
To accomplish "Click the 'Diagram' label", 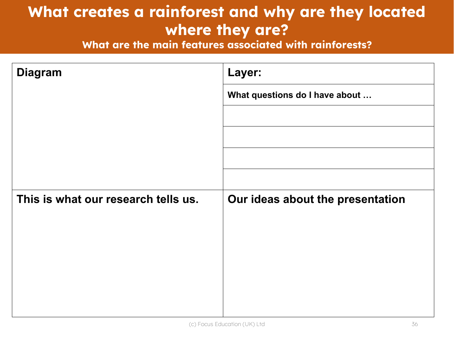I will (39, 72).
